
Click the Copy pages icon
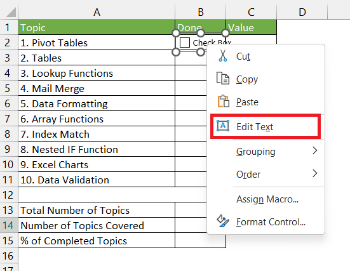pos(223,78)
